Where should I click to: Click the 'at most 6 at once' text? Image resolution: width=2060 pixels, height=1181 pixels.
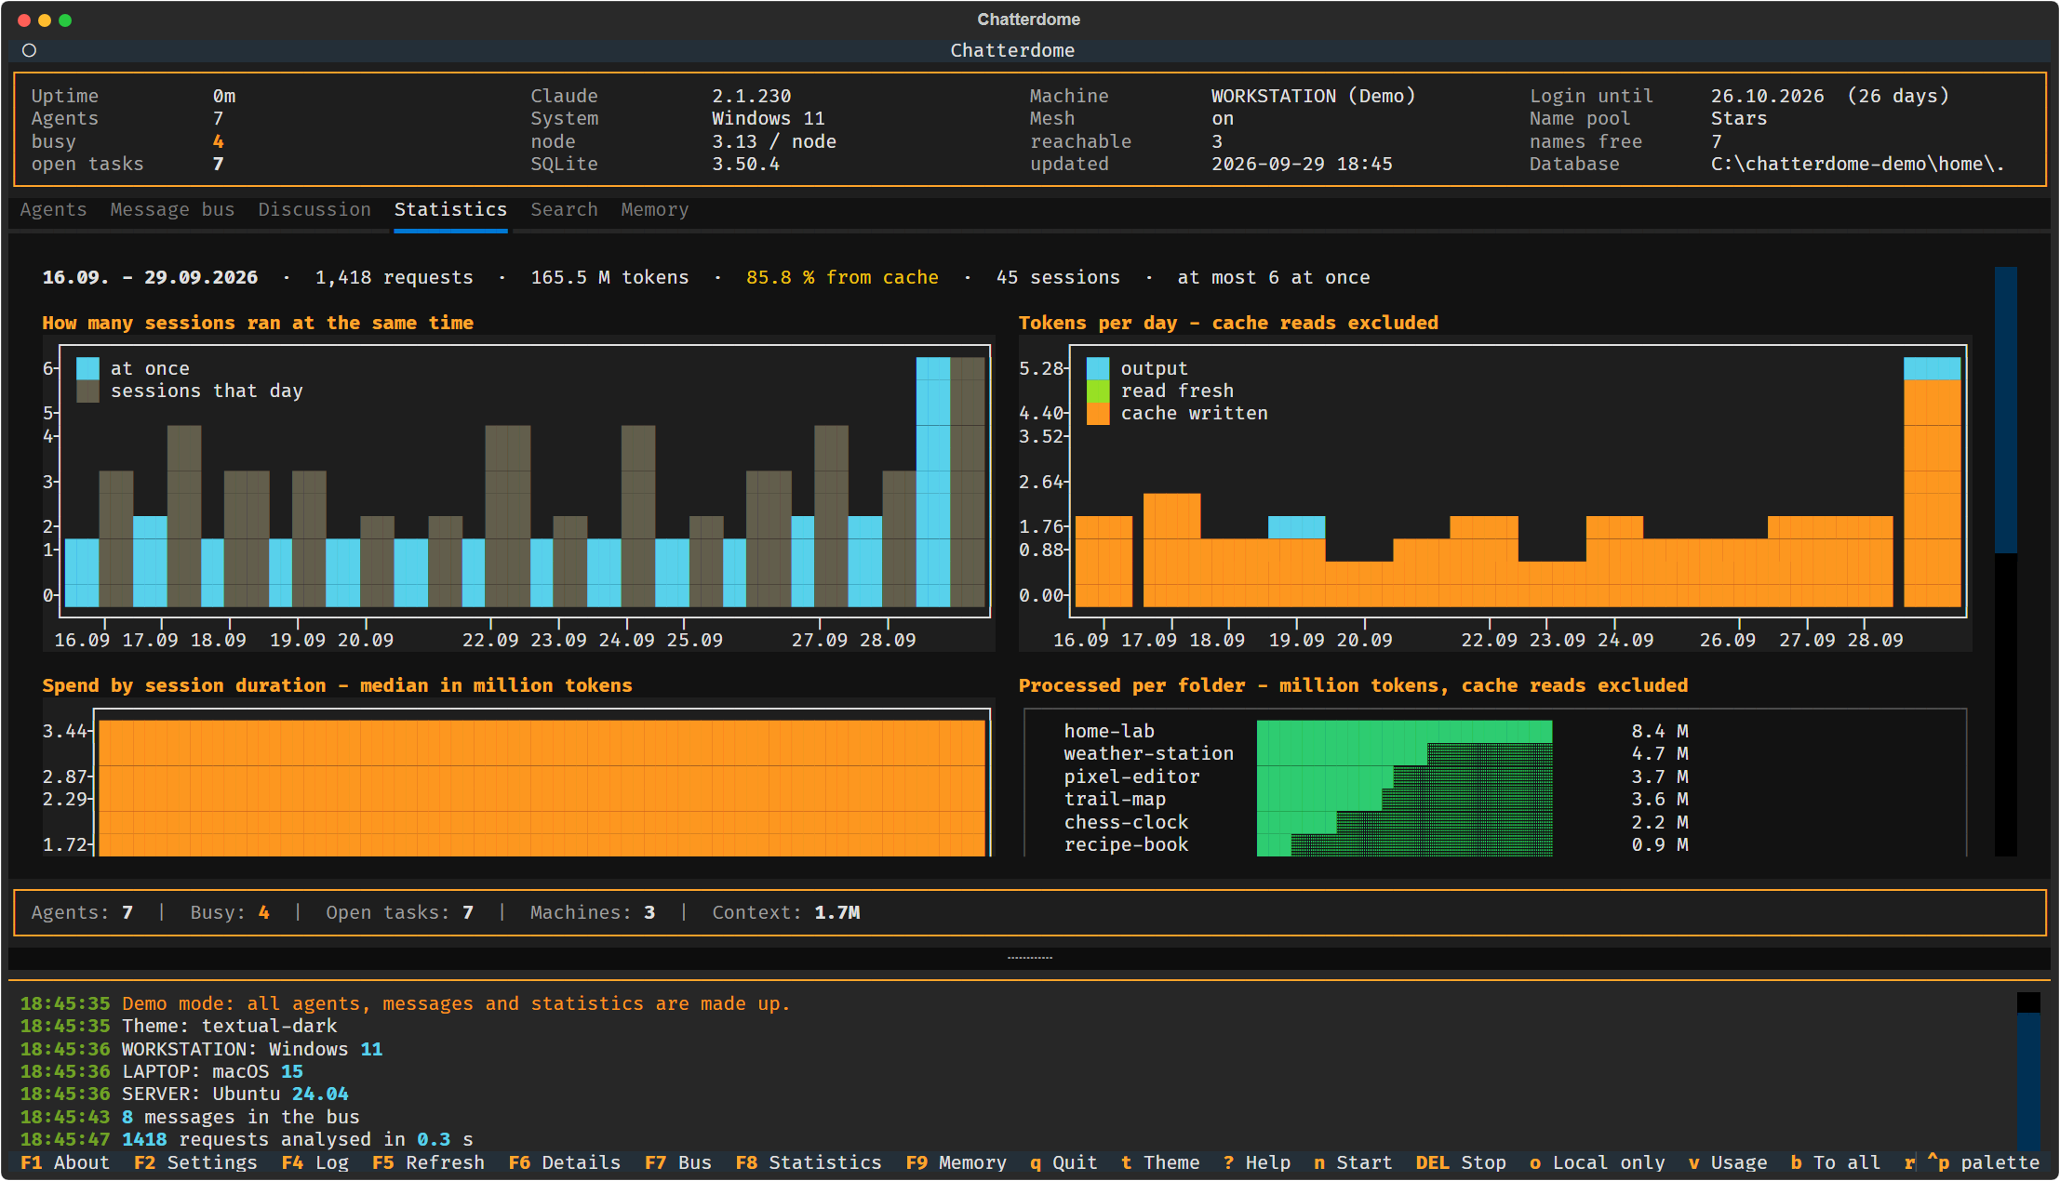click(x=1274, y=278)
